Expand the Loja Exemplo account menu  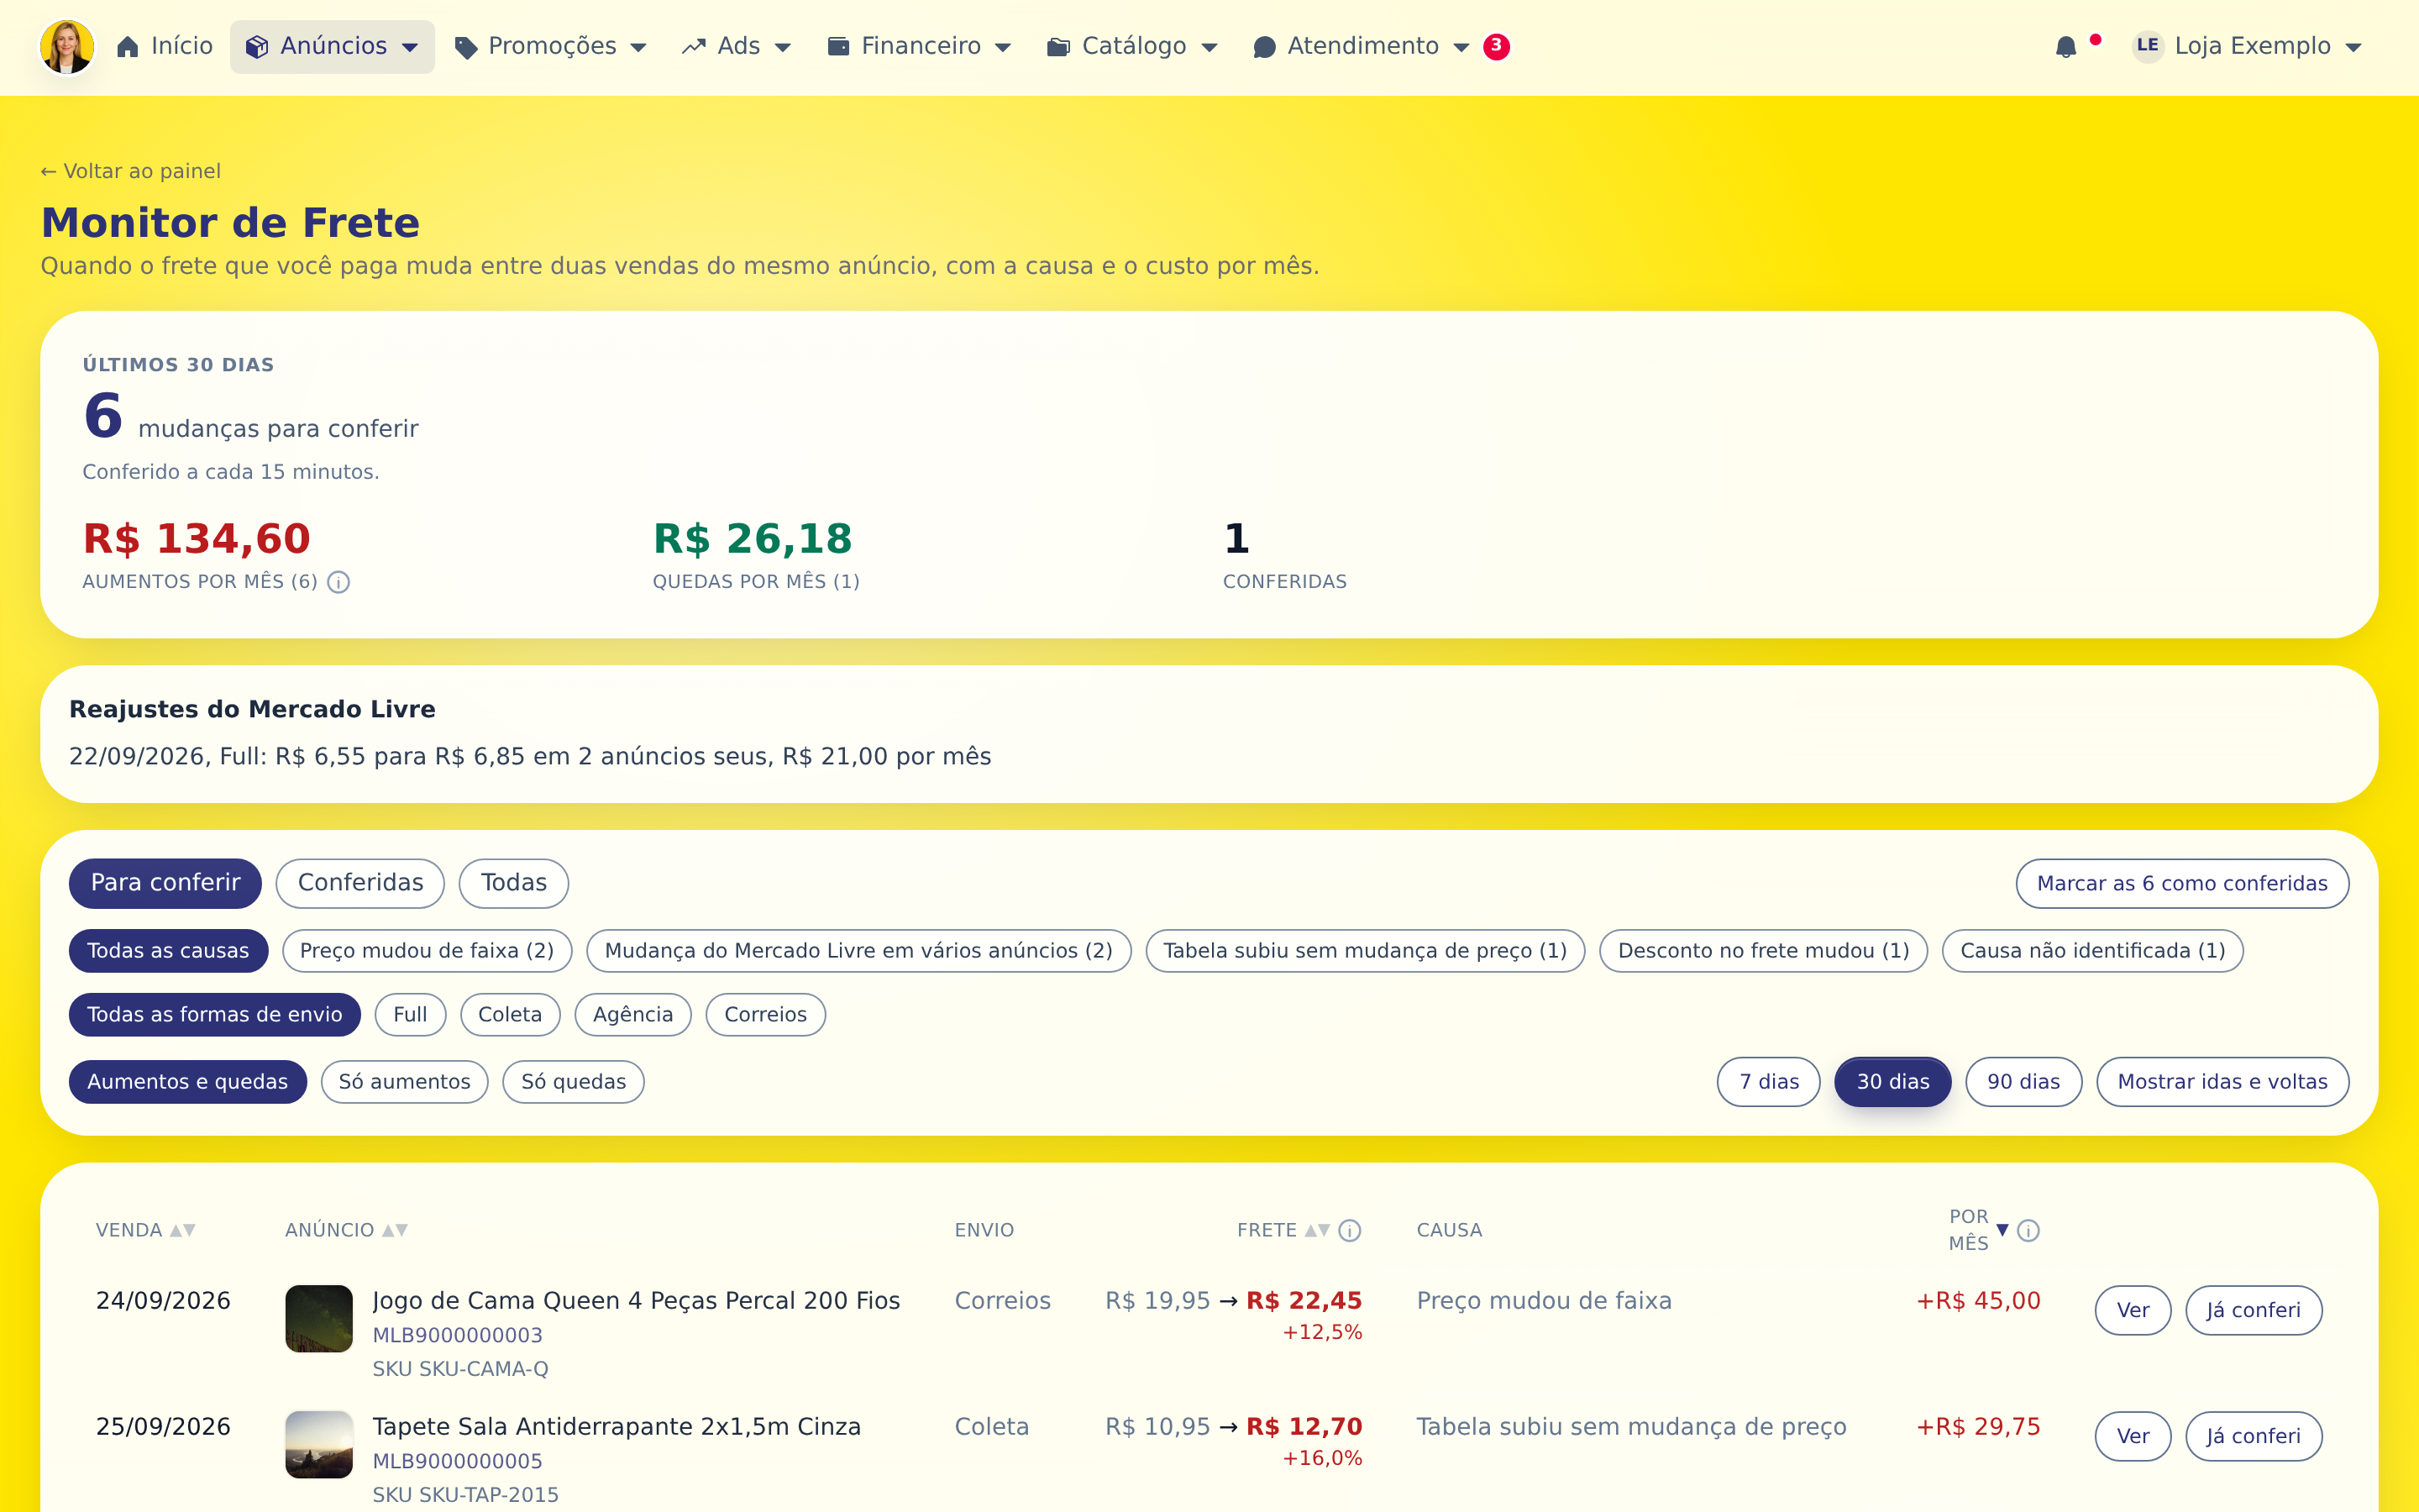[2248, 47]
